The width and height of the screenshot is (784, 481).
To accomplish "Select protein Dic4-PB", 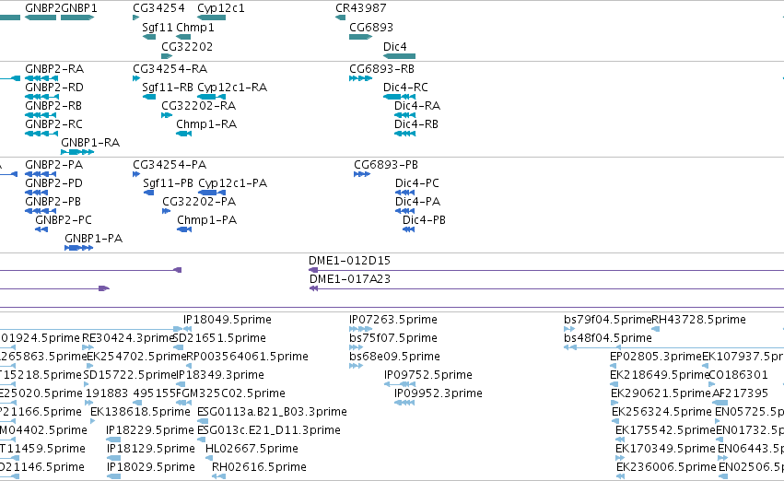I will click(x=424, y=220).
